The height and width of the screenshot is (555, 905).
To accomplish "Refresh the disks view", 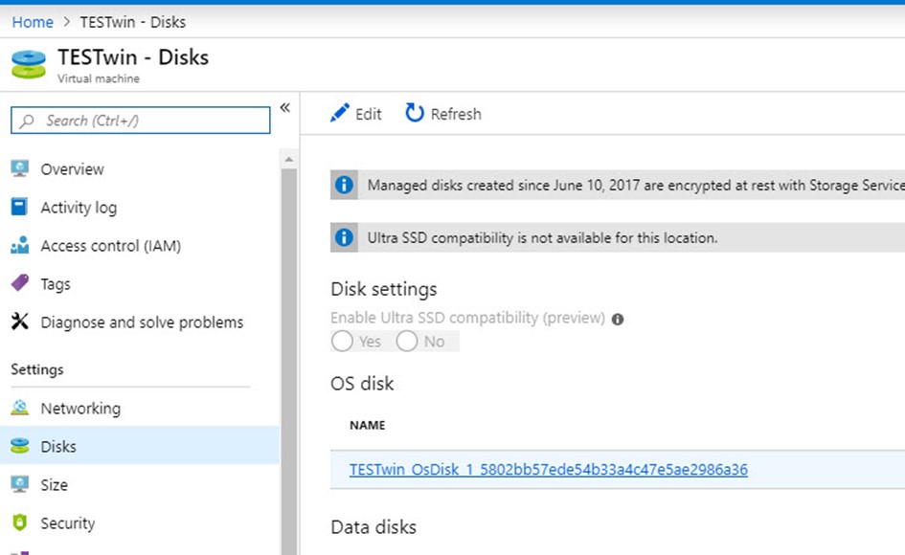I will click(x=443, y=114).
